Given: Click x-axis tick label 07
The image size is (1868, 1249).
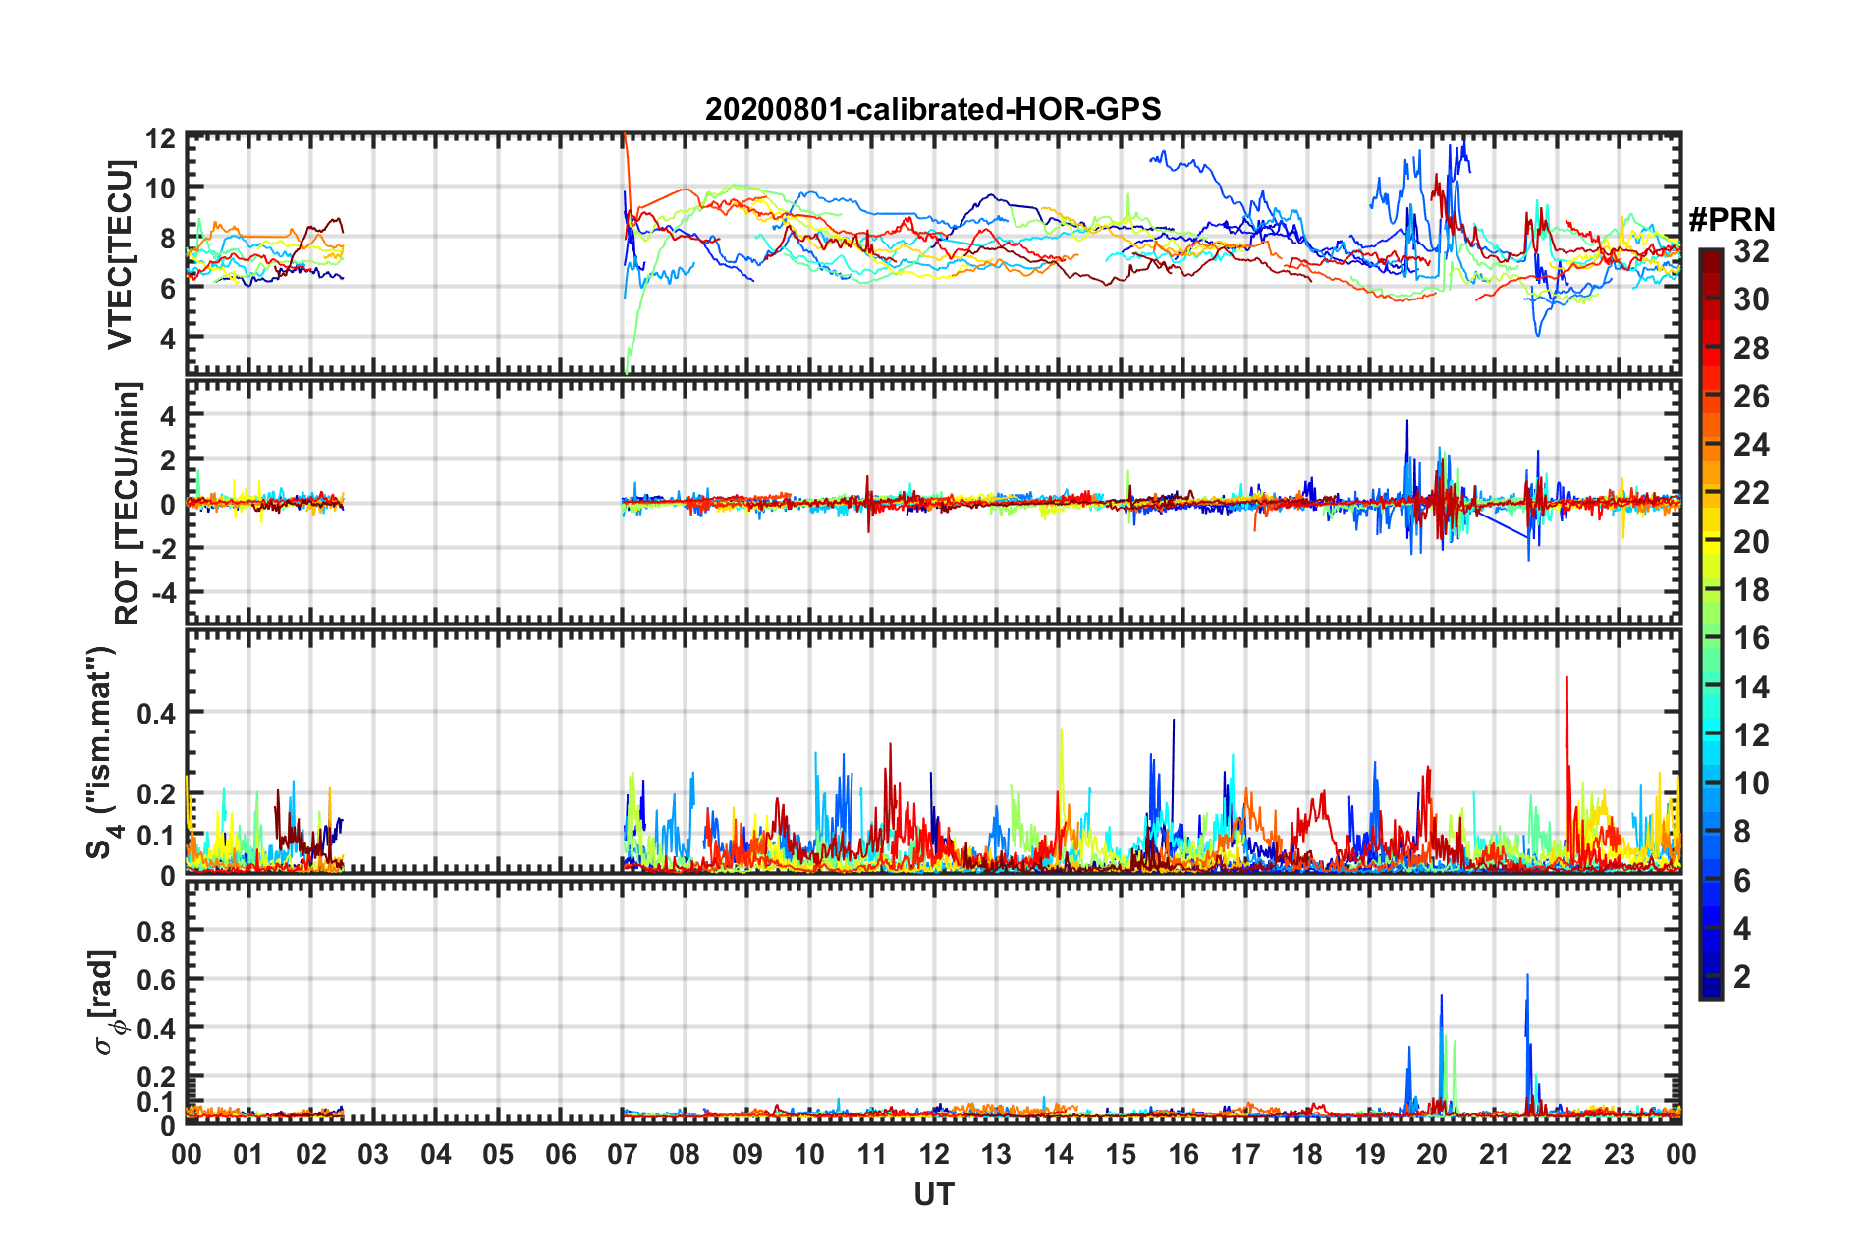Looking at the screenshot, I should tap(623, 1154).
